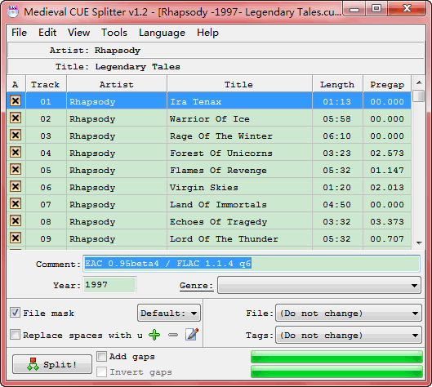Toggle checkbox for track 03 Rage Of The Winter
The height and width of the screenshot is (387, 432).
point(16,135)
